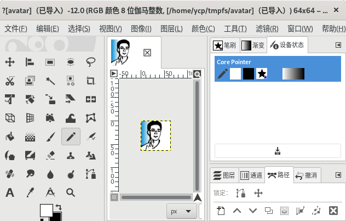Select the Smudge tool
Viewport: 346px width, 221px height.
(x=30, y=174)
